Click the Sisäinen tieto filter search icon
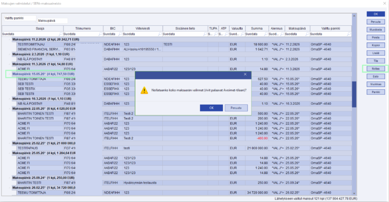The image size is (389, 202). (205, 34)
